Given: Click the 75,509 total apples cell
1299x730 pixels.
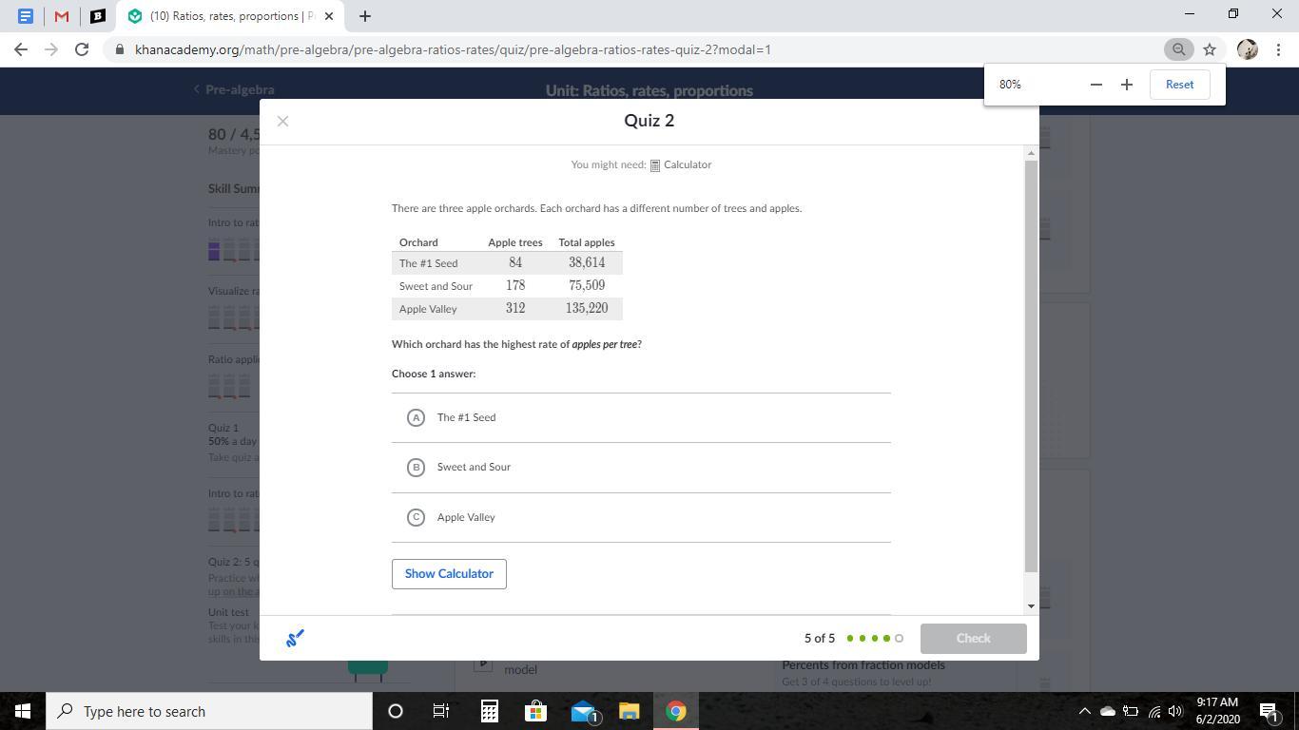Looking at the screenshot, I should 587,286.
